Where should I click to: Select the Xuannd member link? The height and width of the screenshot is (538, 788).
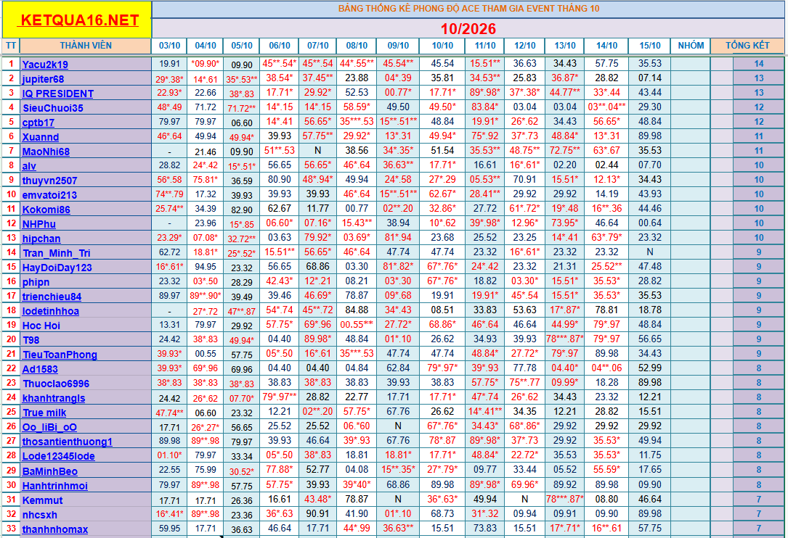click(41, 137)
